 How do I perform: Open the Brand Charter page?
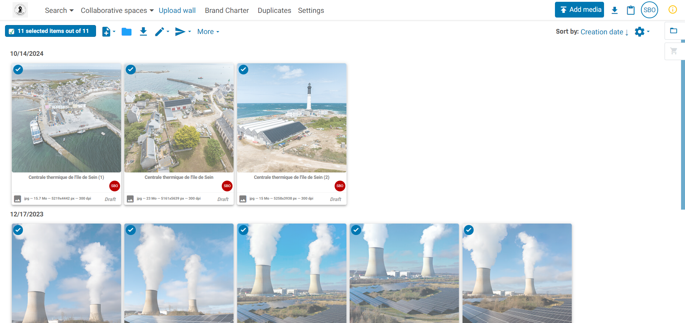(227, 10)
